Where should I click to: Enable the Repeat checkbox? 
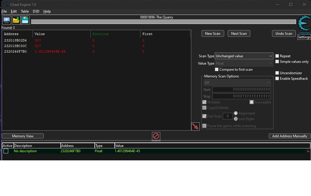click(277, 56)
